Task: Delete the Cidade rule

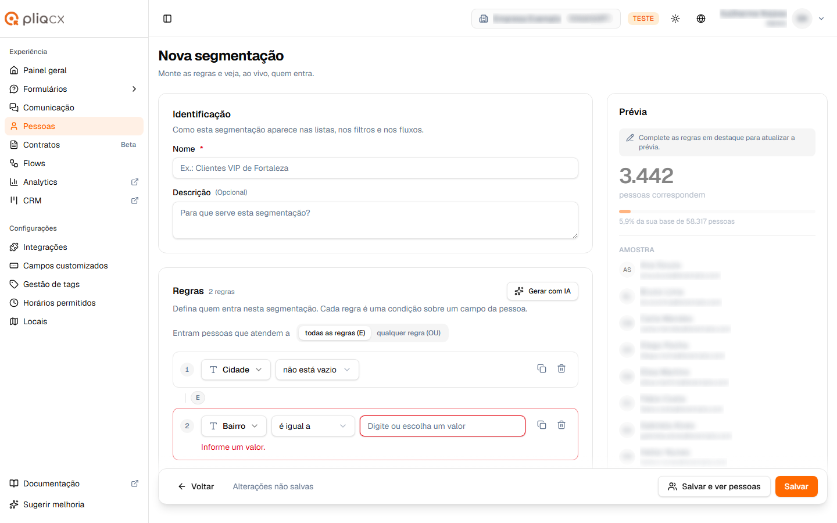Action: (561, 368)
